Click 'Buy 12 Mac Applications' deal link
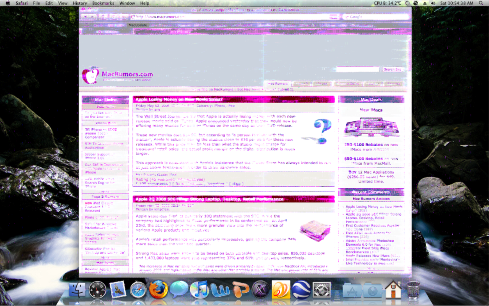Screen dimensions: 489x306 (371, 177)
